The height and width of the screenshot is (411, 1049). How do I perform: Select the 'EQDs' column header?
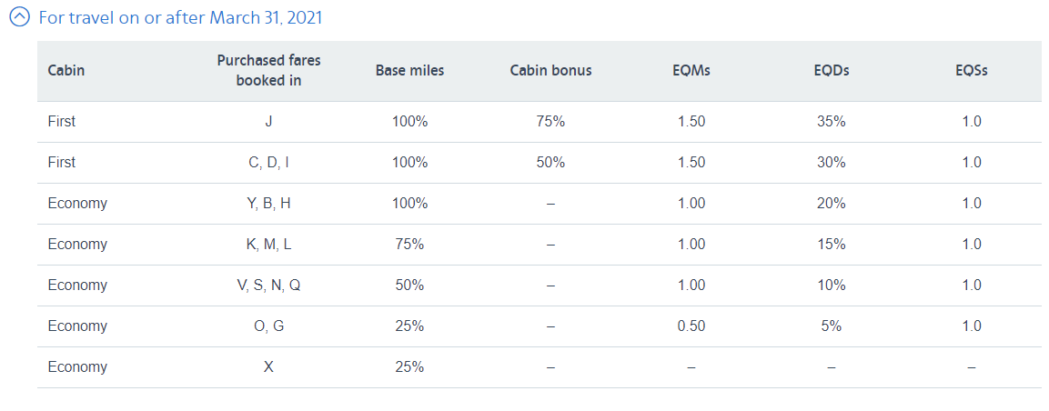pyautogui.click(x=832, y=70)
